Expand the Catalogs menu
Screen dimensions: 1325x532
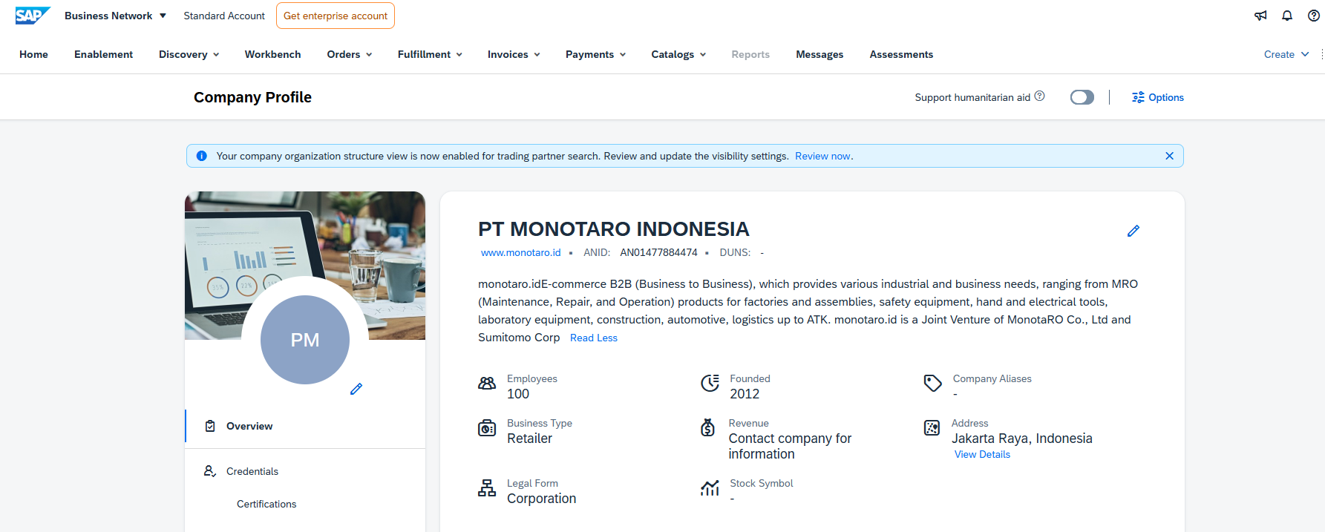[x=678, y=54]
